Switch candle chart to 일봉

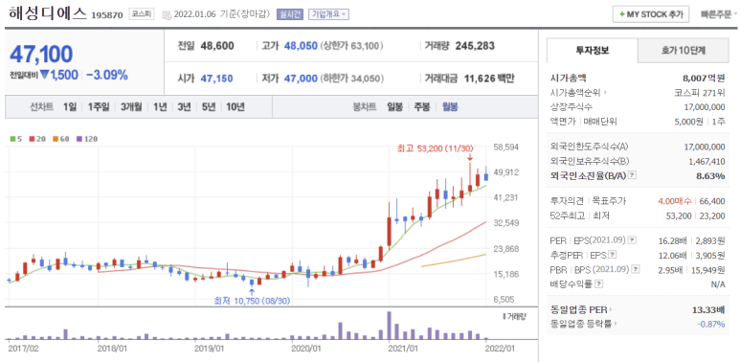pos(394,106)
